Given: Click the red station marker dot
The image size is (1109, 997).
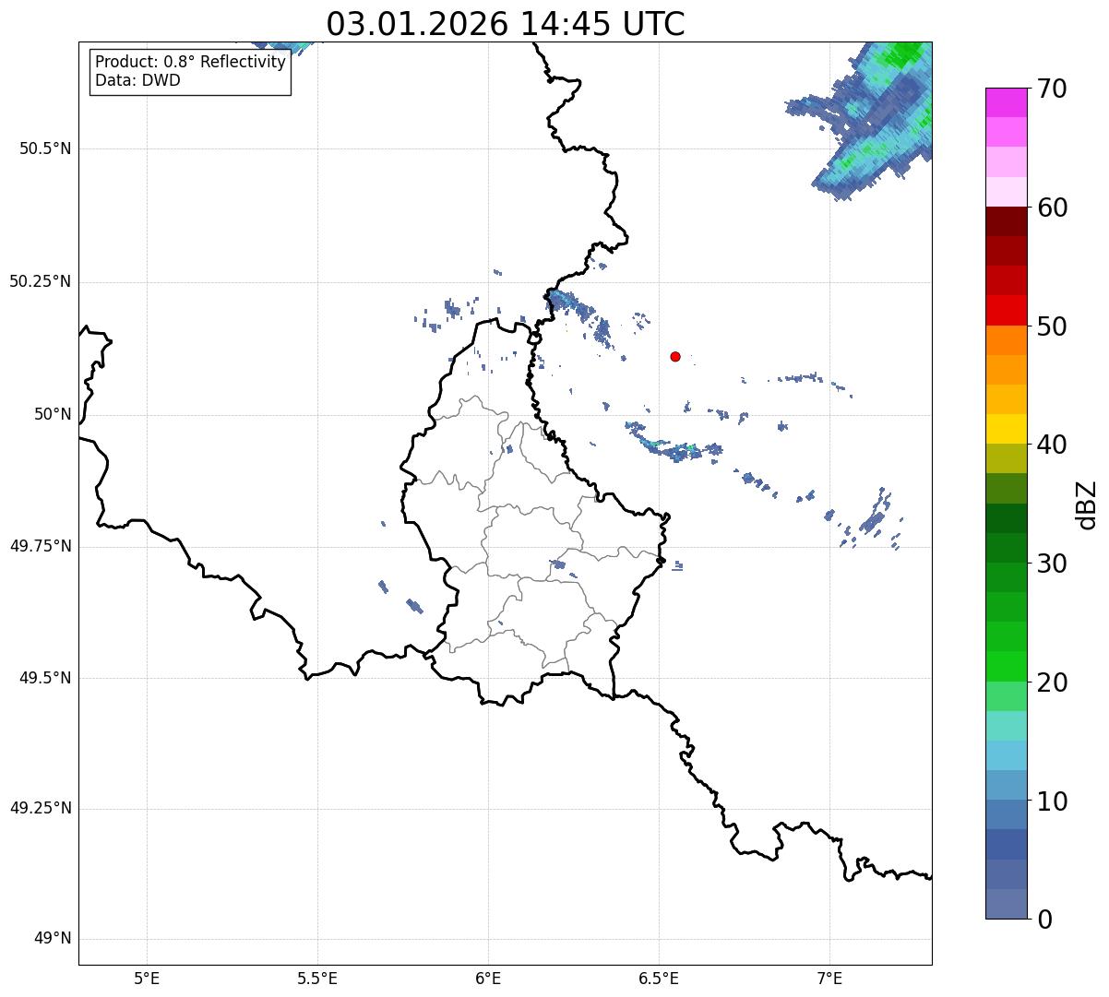Looking at the screenshot, I should pos(675,356).
